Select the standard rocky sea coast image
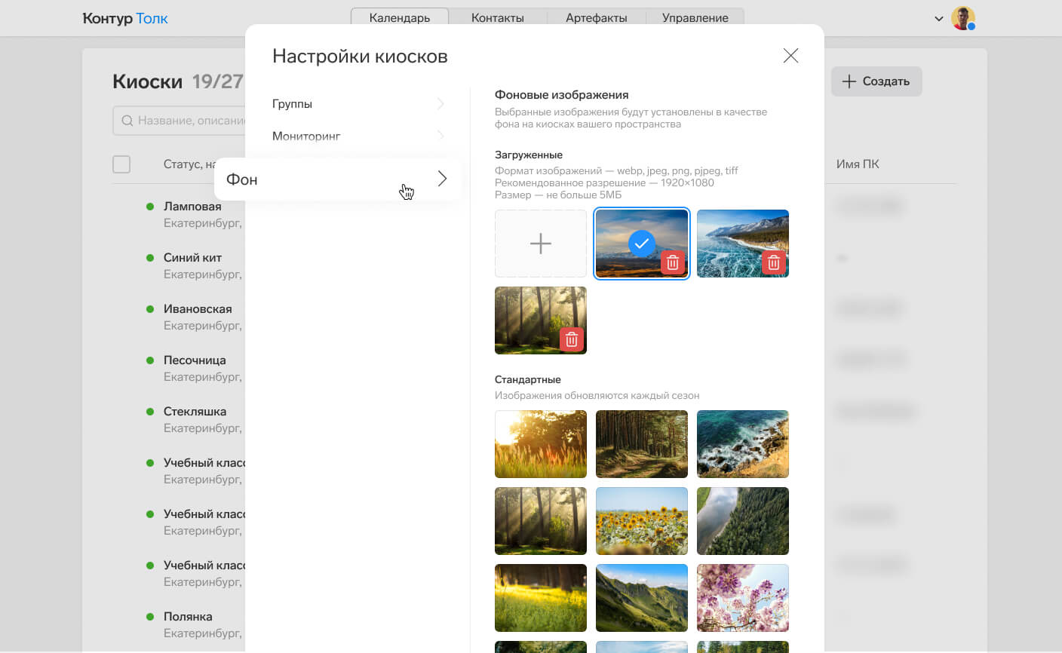1062x653 pixels. (743, 444)
